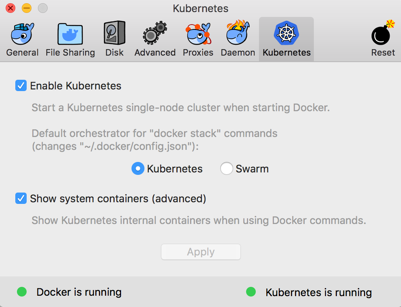Click the green Kubernetes status indicator
Screen dimensions: 401x307
[x=251, y=292]
